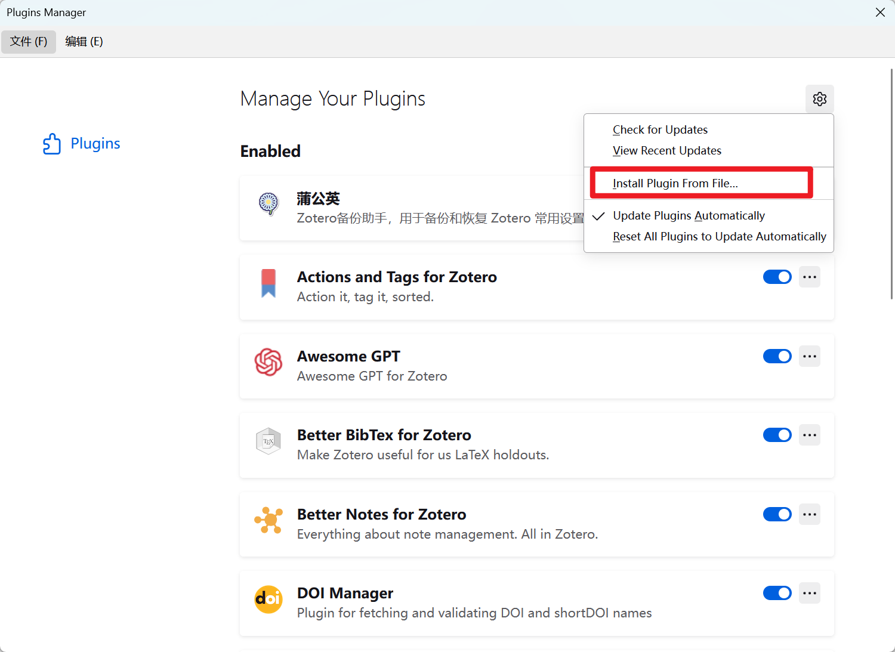Open more options menu for DOI Manager

[x=809, y=593]
